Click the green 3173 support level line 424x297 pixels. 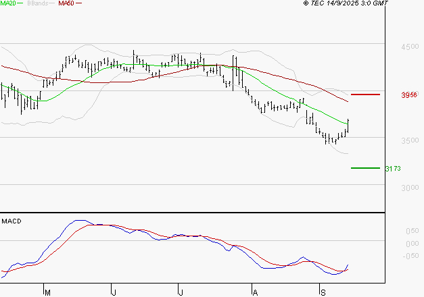point(365,167)
